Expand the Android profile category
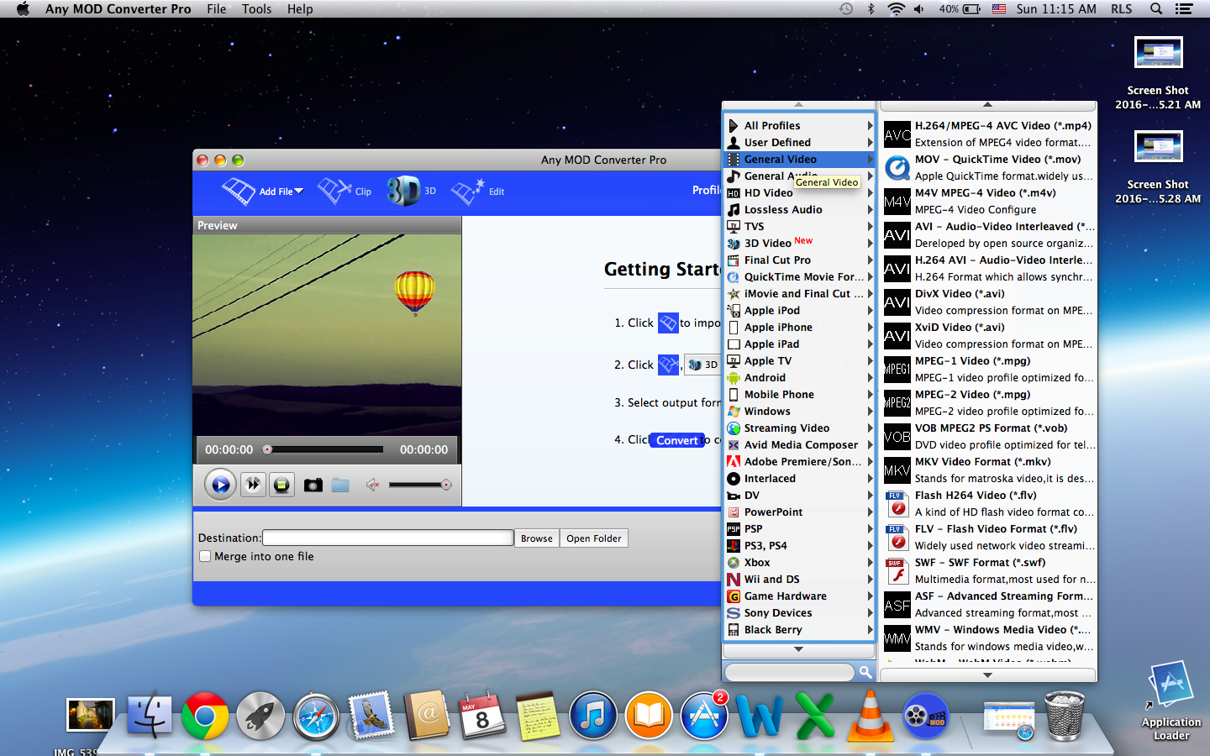1210x756 pixels. tap(800, 377)
